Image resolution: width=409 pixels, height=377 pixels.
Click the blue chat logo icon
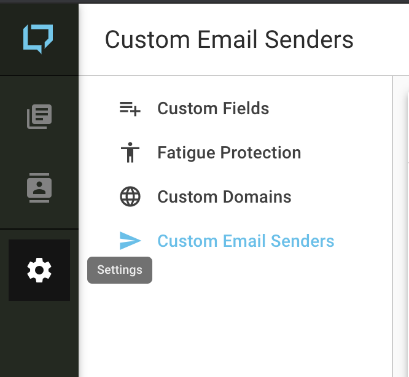tap(38, 39)
